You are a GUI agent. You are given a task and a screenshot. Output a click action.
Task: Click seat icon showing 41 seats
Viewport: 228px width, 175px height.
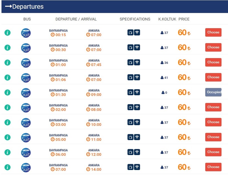tap(162, 78)
